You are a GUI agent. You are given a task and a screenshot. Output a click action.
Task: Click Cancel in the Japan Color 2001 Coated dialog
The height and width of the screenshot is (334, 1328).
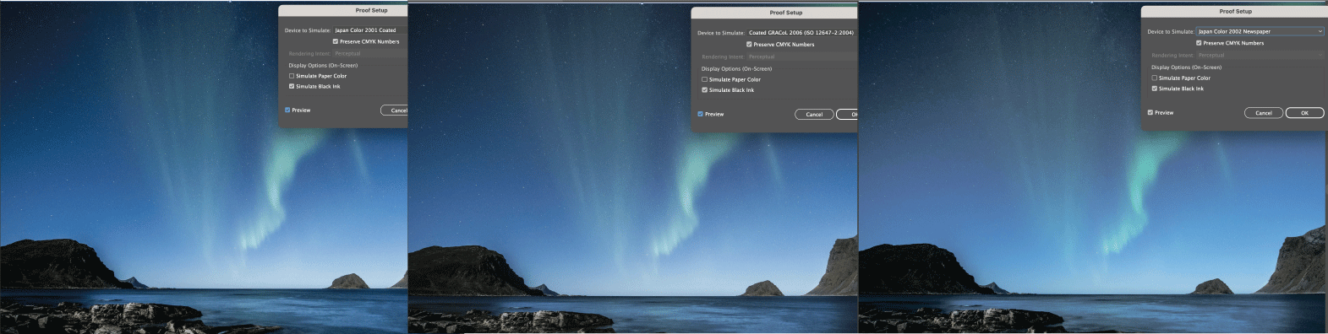click(394, 110)
